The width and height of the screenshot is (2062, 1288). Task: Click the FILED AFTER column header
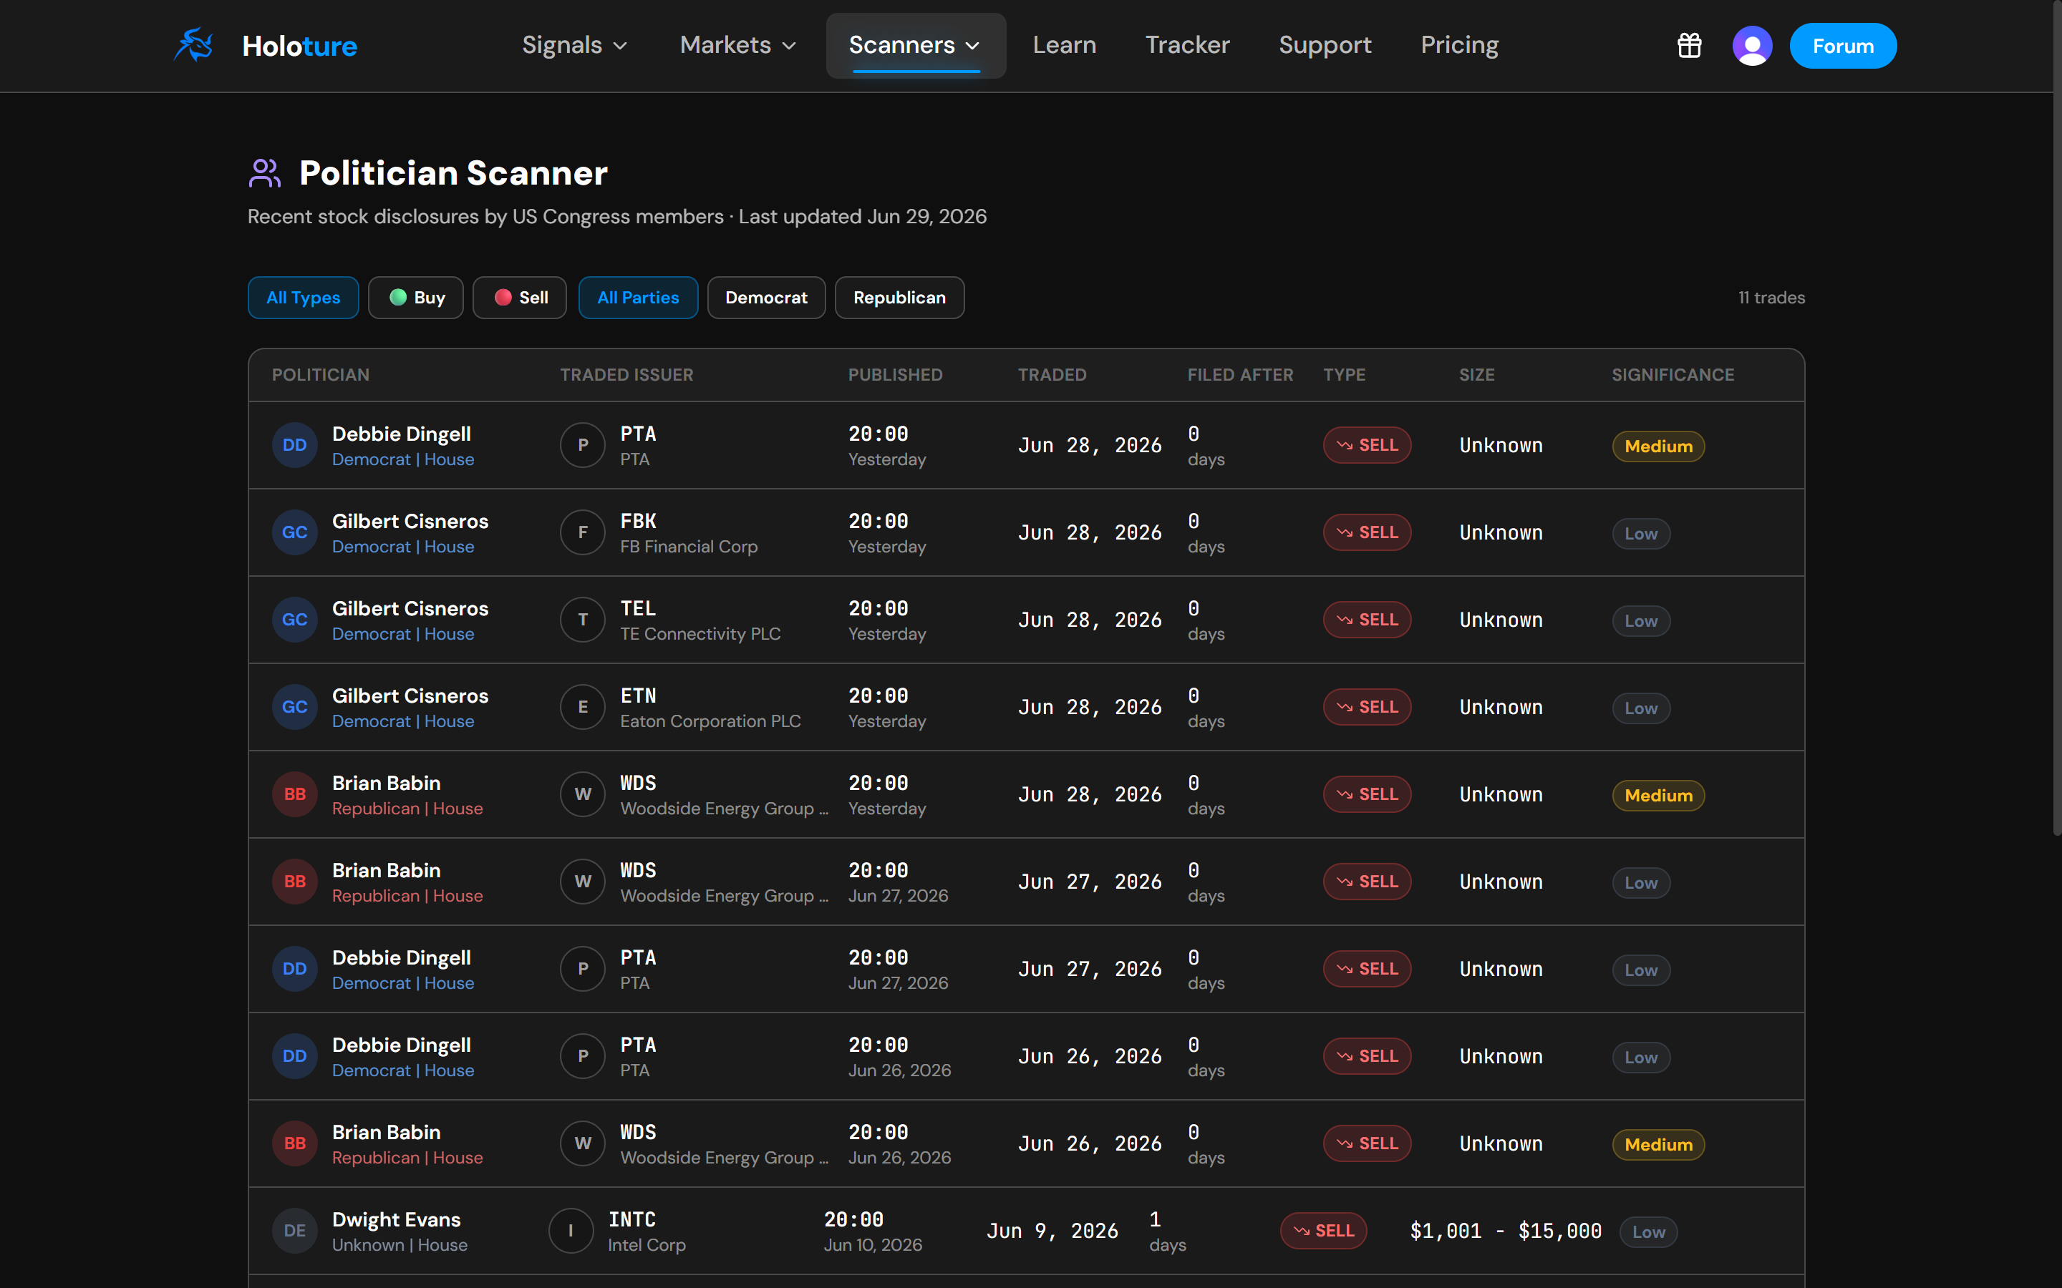1240,375
